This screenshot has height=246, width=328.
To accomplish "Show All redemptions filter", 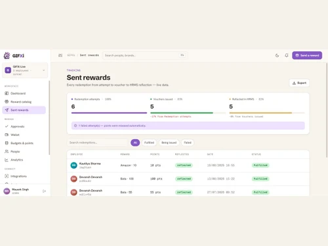I will (135, 142).
